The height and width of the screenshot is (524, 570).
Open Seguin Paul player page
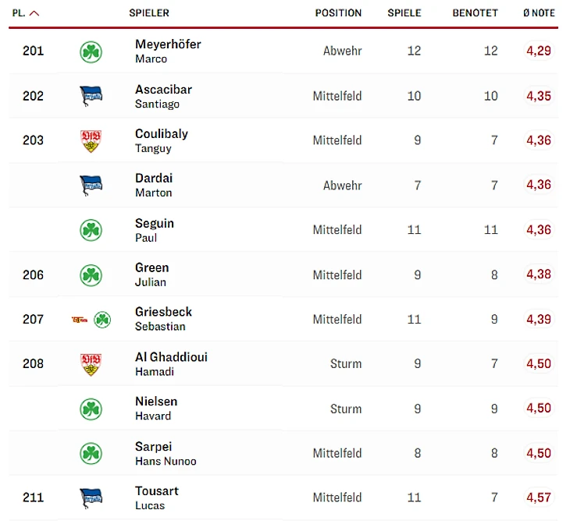[x=155, y=230]
